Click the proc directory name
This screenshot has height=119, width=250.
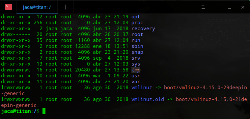point(137,23)
